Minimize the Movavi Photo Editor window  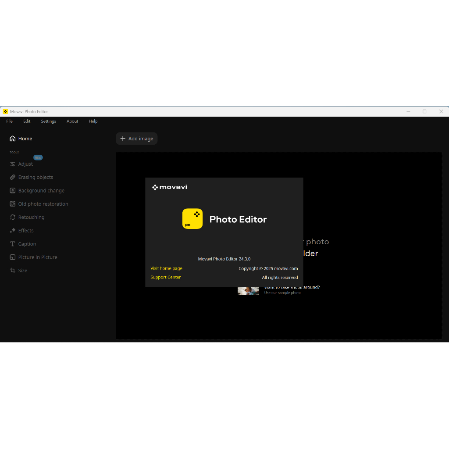(x=408, y=111)
